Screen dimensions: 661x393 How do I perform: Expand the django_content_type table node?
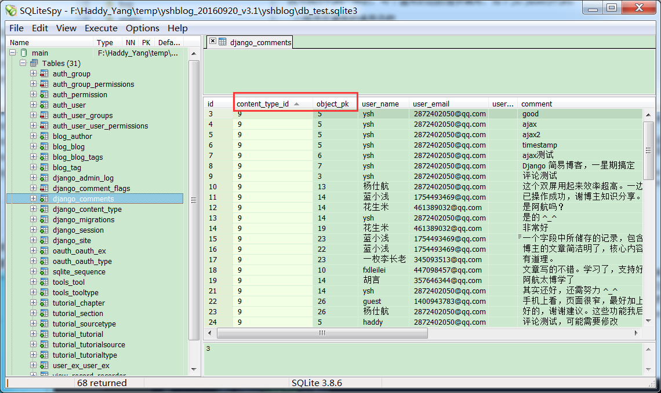[34, 210]
